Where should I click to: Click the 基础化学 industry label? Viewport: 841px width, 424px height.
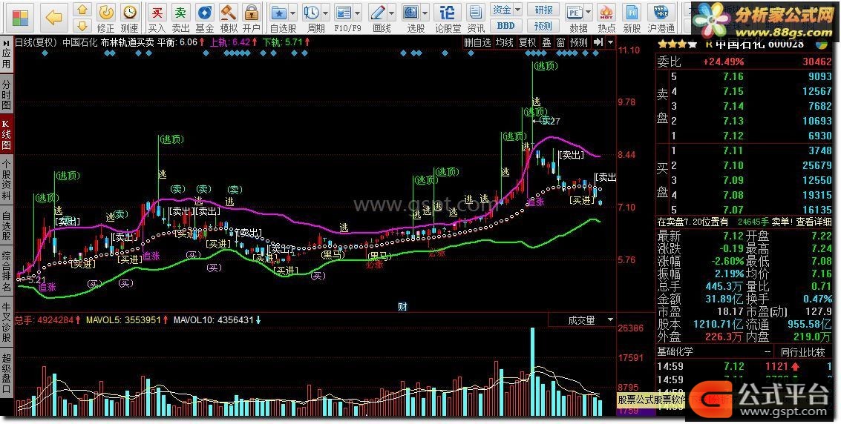[x=675, y=351]
